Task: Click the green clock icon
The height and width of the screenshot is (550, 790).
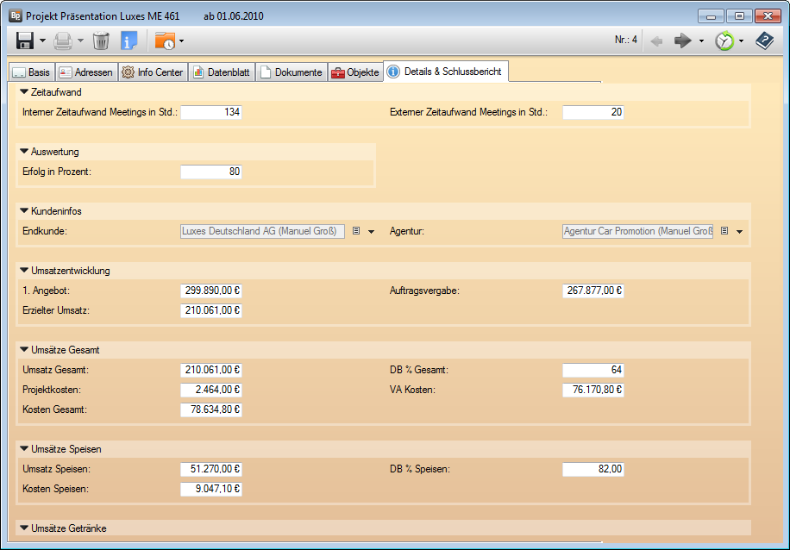Action: 724,41
